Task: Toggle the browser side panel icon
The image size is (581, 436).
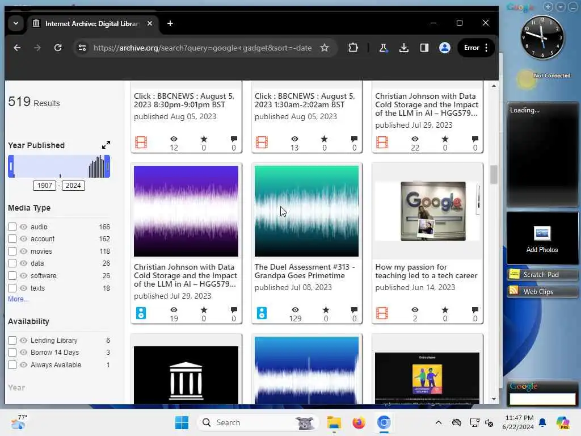Action: click(424, 48)
